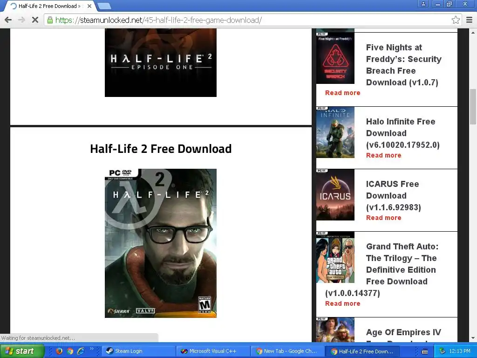Open the Half-Life 2 box art image
Screen dimensions: 477x358
(x=161, y=243)
